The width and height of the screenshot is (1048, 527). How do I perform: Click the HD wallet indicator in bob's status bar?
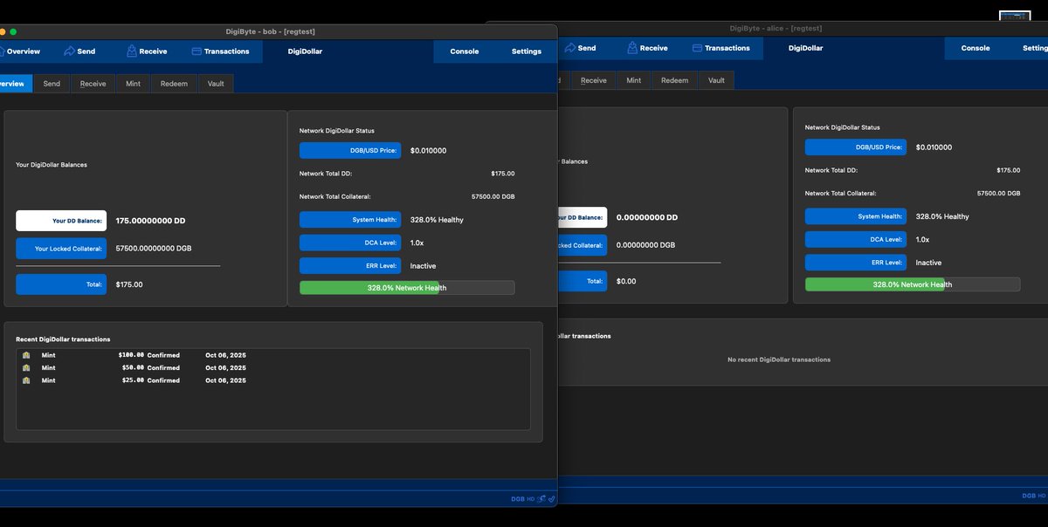click(x=530, y=499)
